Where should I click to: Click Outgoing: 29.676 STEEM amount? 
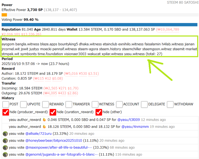point(30,93)
